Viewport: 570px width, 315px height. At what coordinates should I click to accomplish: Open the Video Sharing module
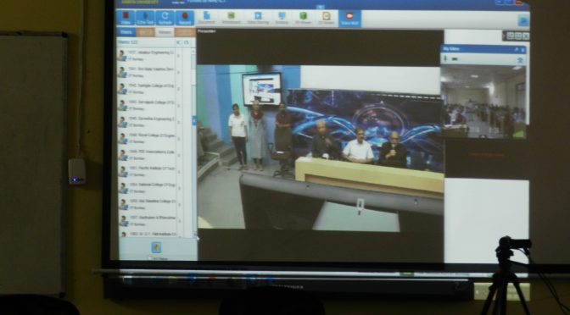(258, 18)
